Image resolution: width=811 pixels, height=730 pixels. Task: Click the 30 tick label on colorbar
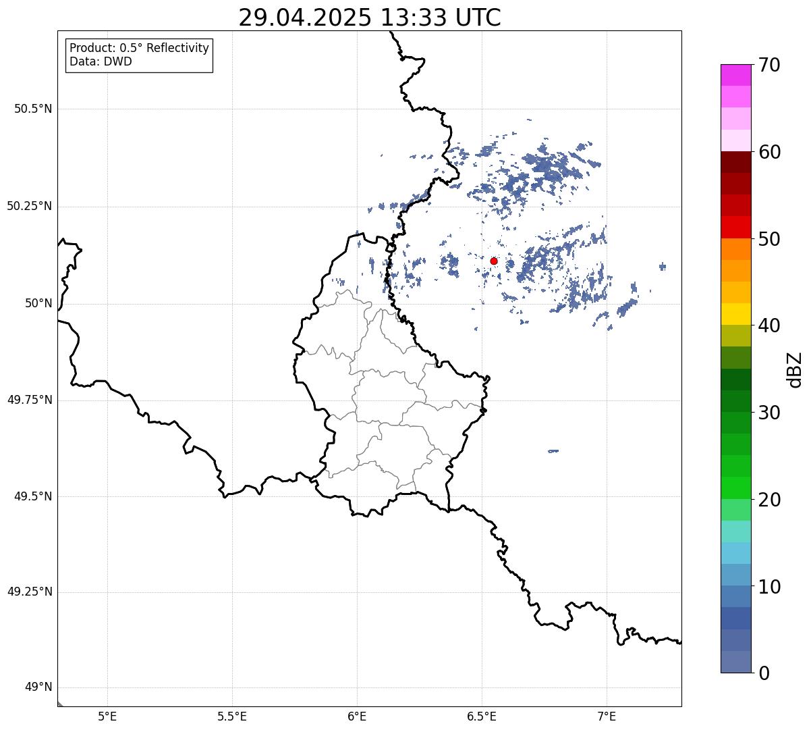pos(769,413)
